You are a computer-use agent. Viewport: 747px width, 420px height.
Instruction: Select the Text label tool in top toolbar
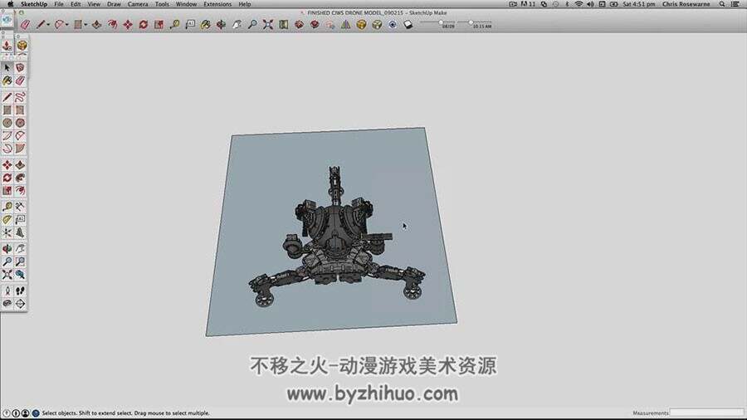coord(190,24)
